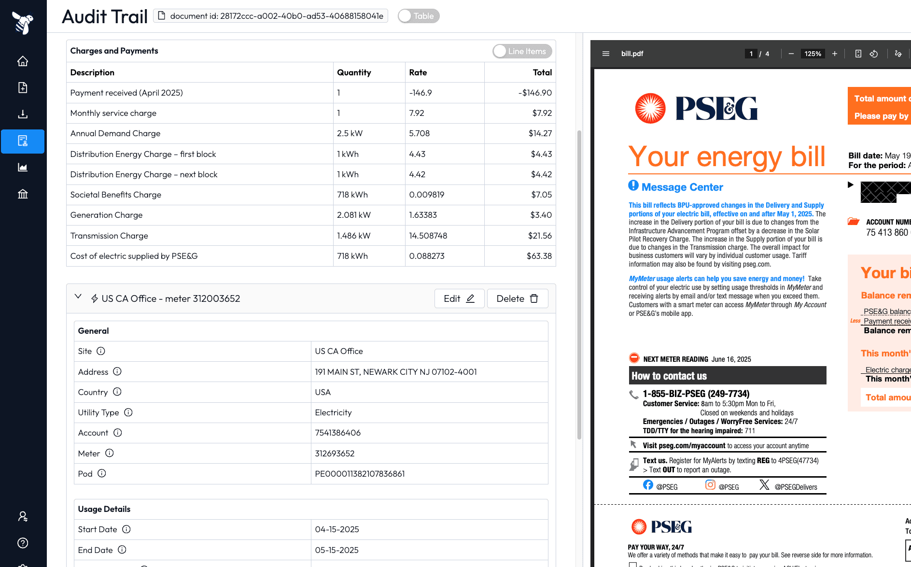Click the Edit button for meter 312003652
Viewport: 911px width, 567px height.
459,298
